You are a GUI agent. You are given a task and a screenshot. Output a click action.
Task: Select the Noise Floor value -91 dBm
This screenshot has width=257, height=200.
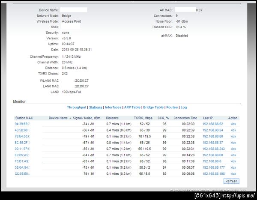[x=182, y=21]
